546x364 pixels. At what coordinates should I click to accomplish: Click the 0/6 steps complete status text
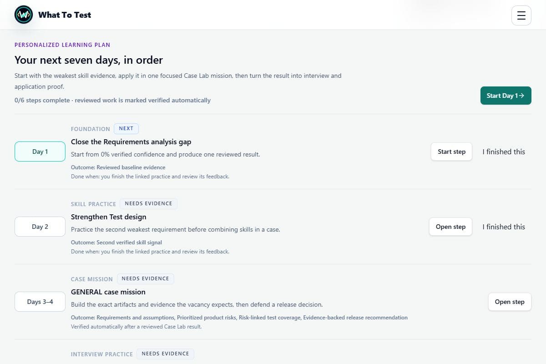112,100
